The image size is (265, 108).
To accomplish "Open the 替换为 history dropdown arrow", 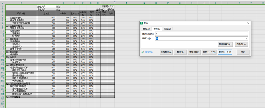I will pos(246,39).
